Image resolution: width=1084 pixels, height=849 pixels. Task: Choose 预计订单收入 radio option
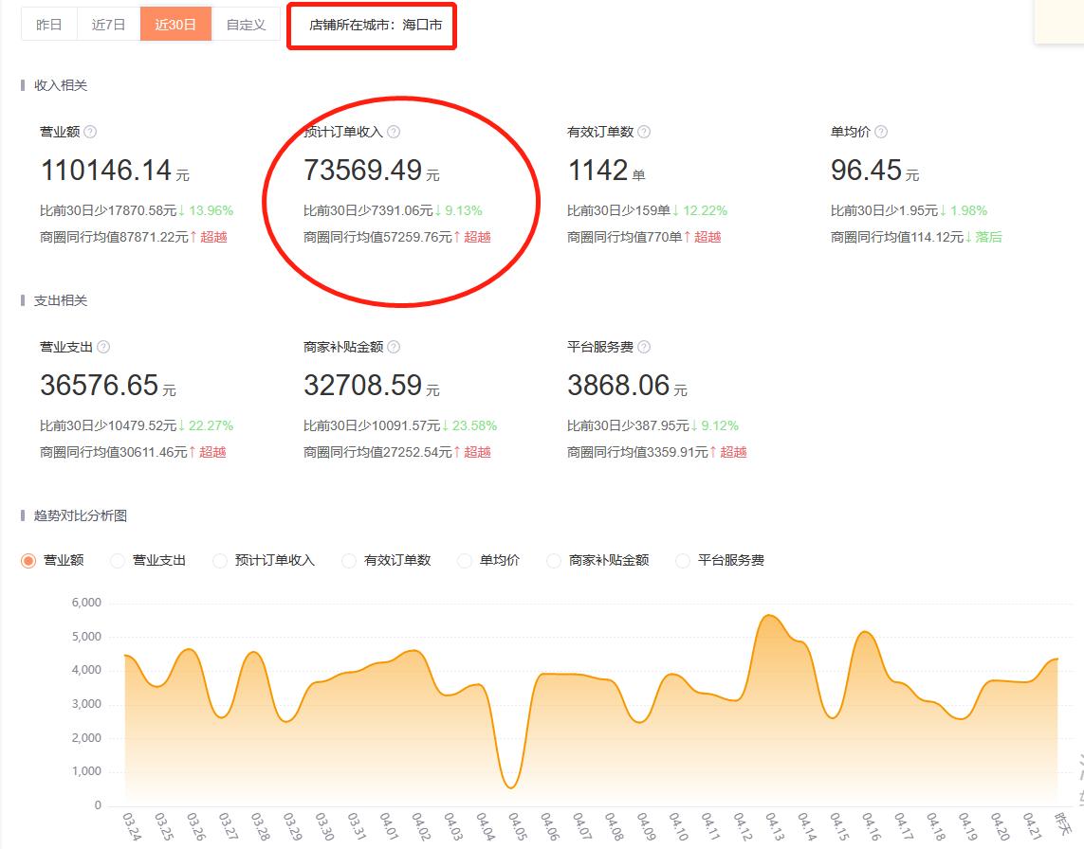point(220,560)
